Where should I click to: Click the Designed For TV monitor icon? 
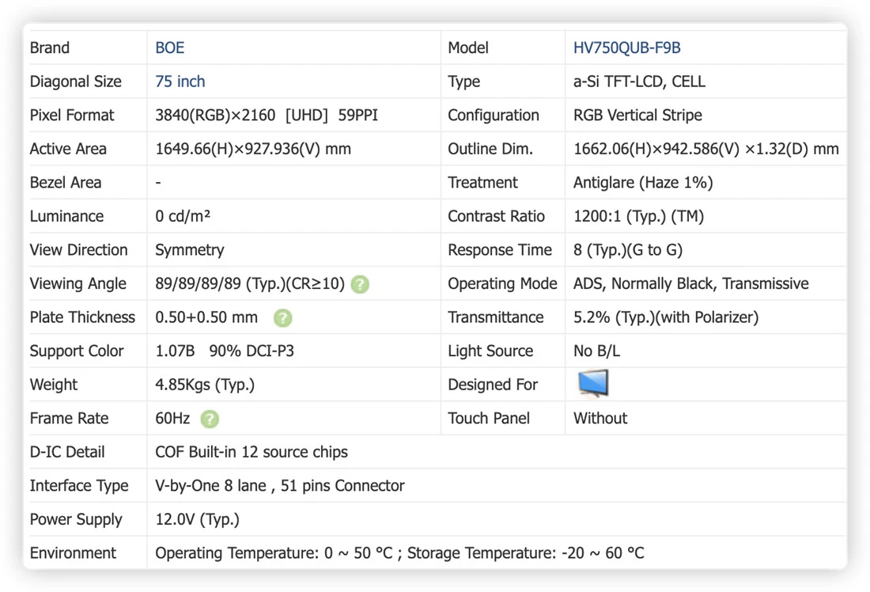[x=593, y=383]
